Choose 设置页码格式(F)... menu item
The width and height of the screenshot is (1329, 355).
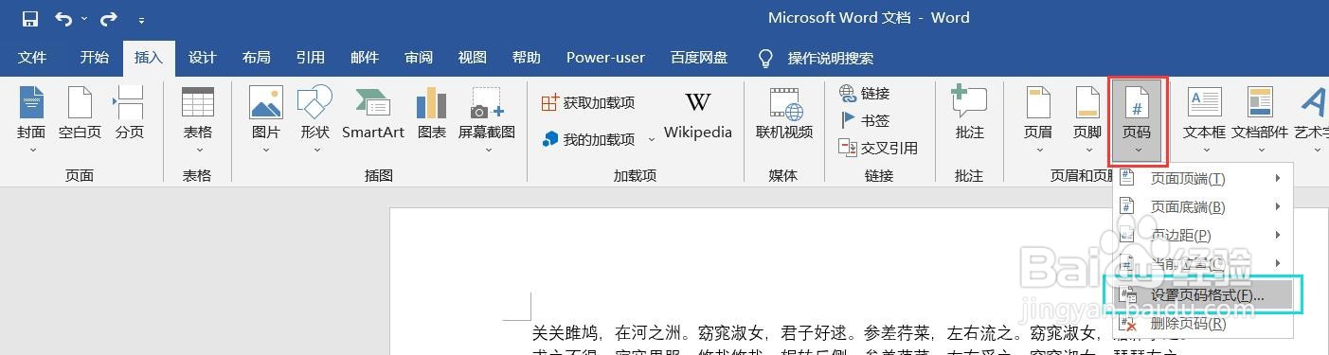click(1203, 295)
